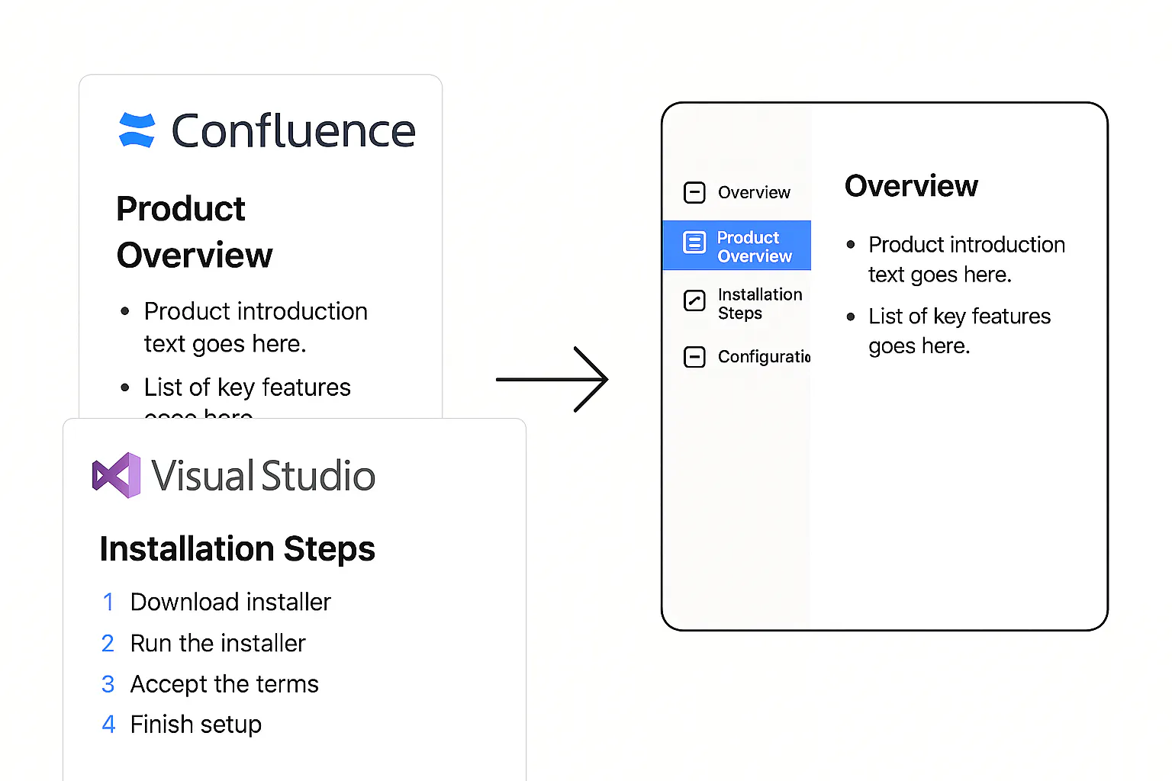Click the "Accept the terms" step text
Screen dimensions: 1172x781
[x=224, y=684]
